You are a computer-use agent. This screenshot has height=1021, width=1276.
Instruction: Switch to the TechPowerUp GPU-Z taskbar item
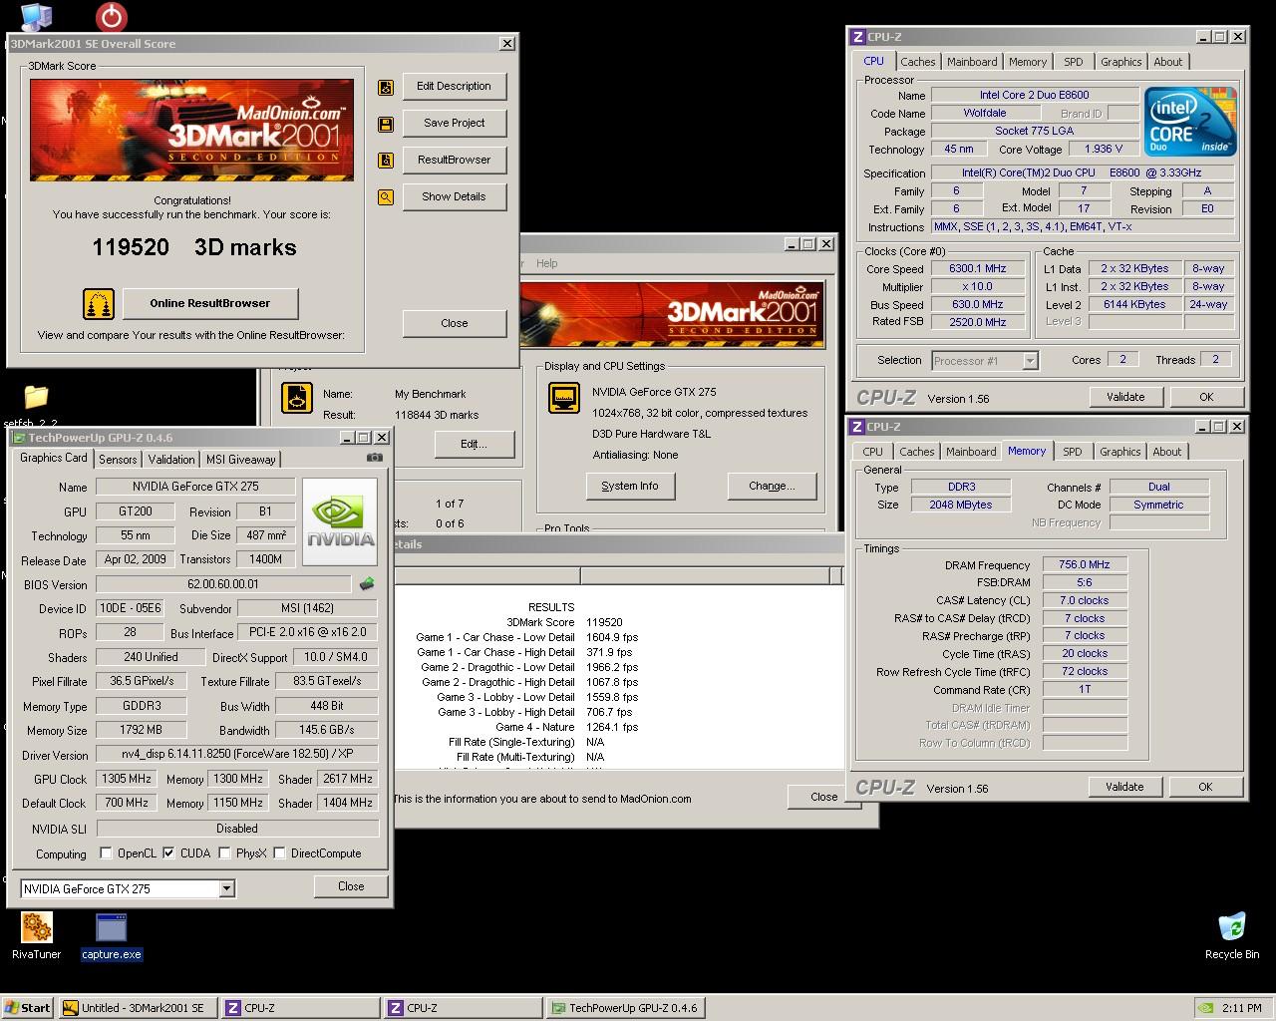click(624, 1008)
